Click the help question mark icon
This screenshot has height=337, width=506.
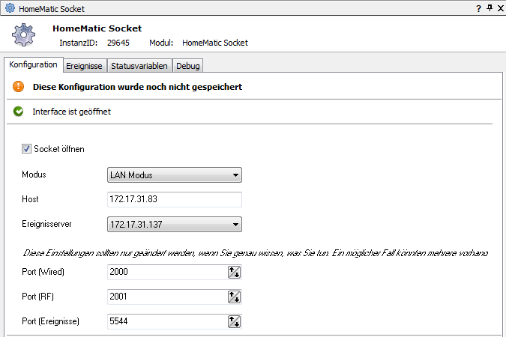click(x=478, y=8)
